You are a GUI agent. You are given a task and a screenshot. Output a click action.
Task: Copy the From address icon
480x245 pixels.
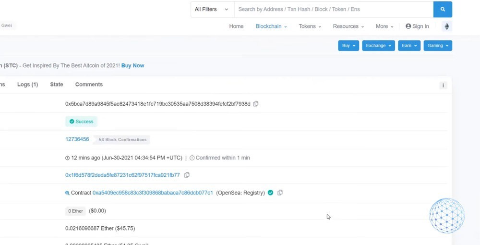tap(187, 175)
